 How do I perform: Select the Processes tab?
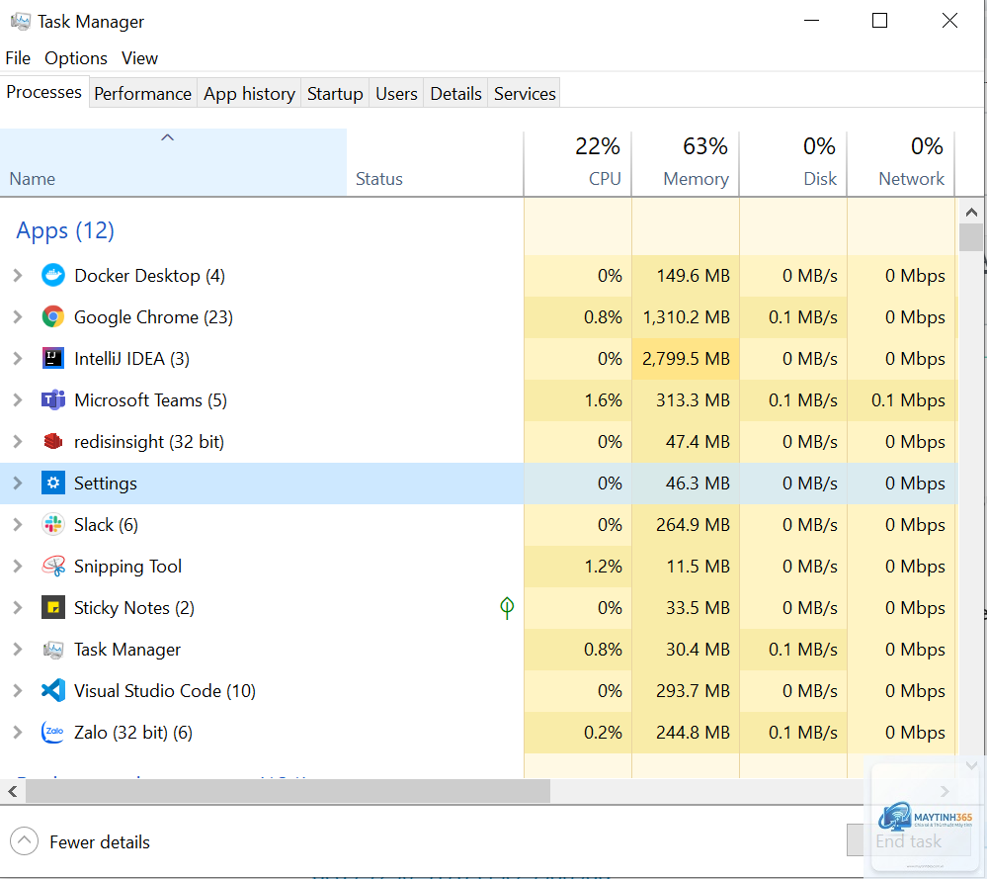click(44, 92)
